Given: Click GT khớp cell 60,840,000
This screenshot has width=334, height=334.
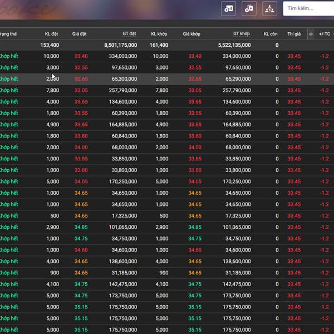Looking at the screenshot, I should point(238,136).
